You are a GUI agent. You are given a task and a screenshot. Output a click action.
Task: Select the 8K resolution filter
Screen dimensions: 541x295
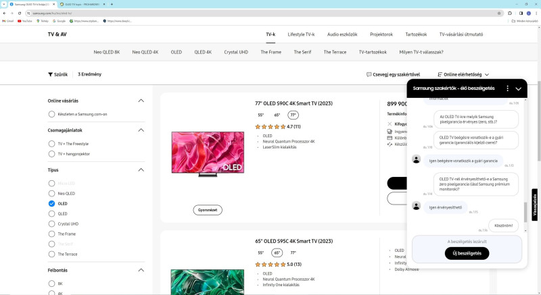(x=51, y=284)
